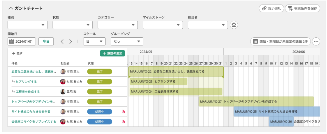Click 七尾 あゆみ avatar in 会議室のマイク row
Viewport: 327px width, 134px height.
(63, 121)
